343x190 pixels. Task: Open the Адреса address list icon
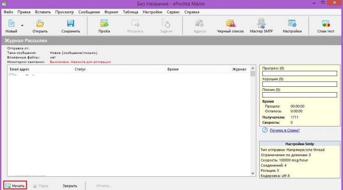[x=199, y=23]
